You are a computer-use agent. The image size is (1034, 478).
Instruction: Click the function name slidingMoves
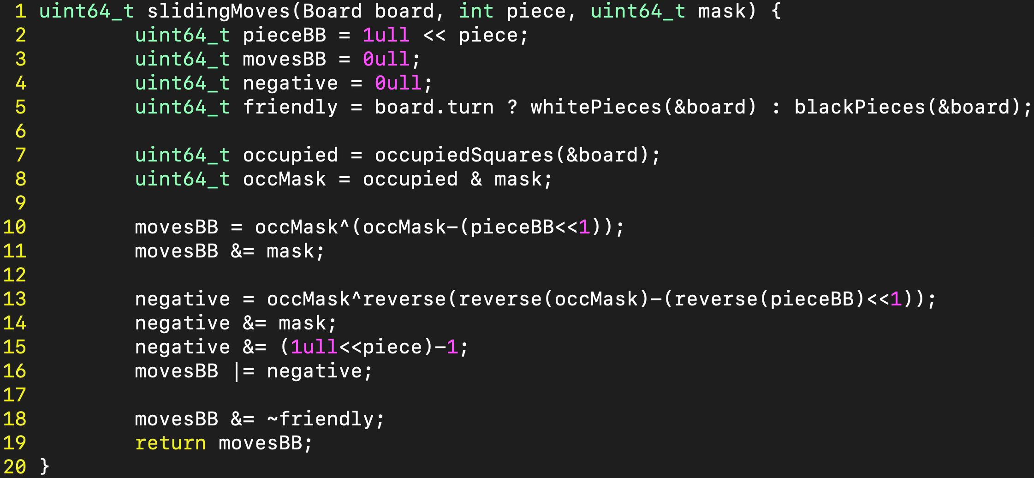coord(219,11)
